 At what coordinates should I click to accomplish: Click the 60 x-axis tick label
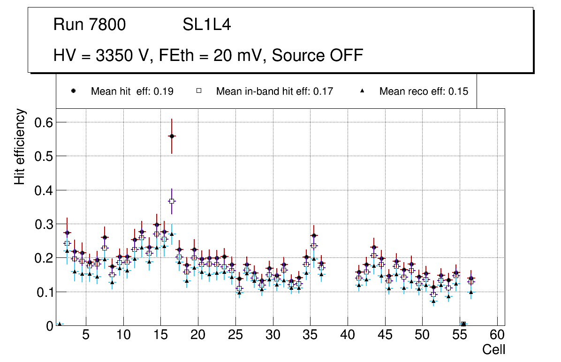click(x=497, y=336)
